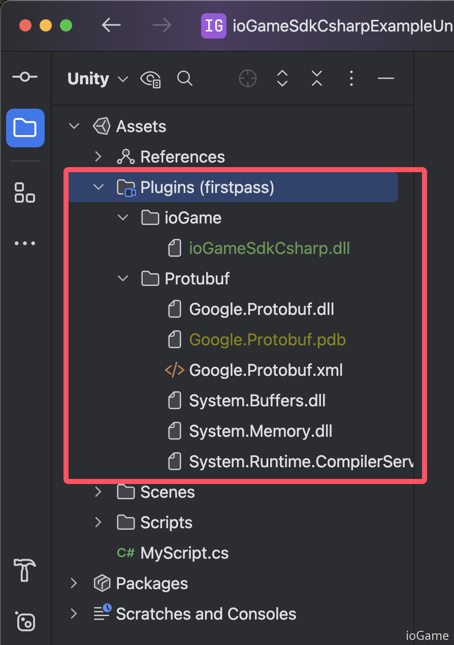Show more tool windows via ellipsis icon
Screen dimensions: 454x645
[25, 243]
